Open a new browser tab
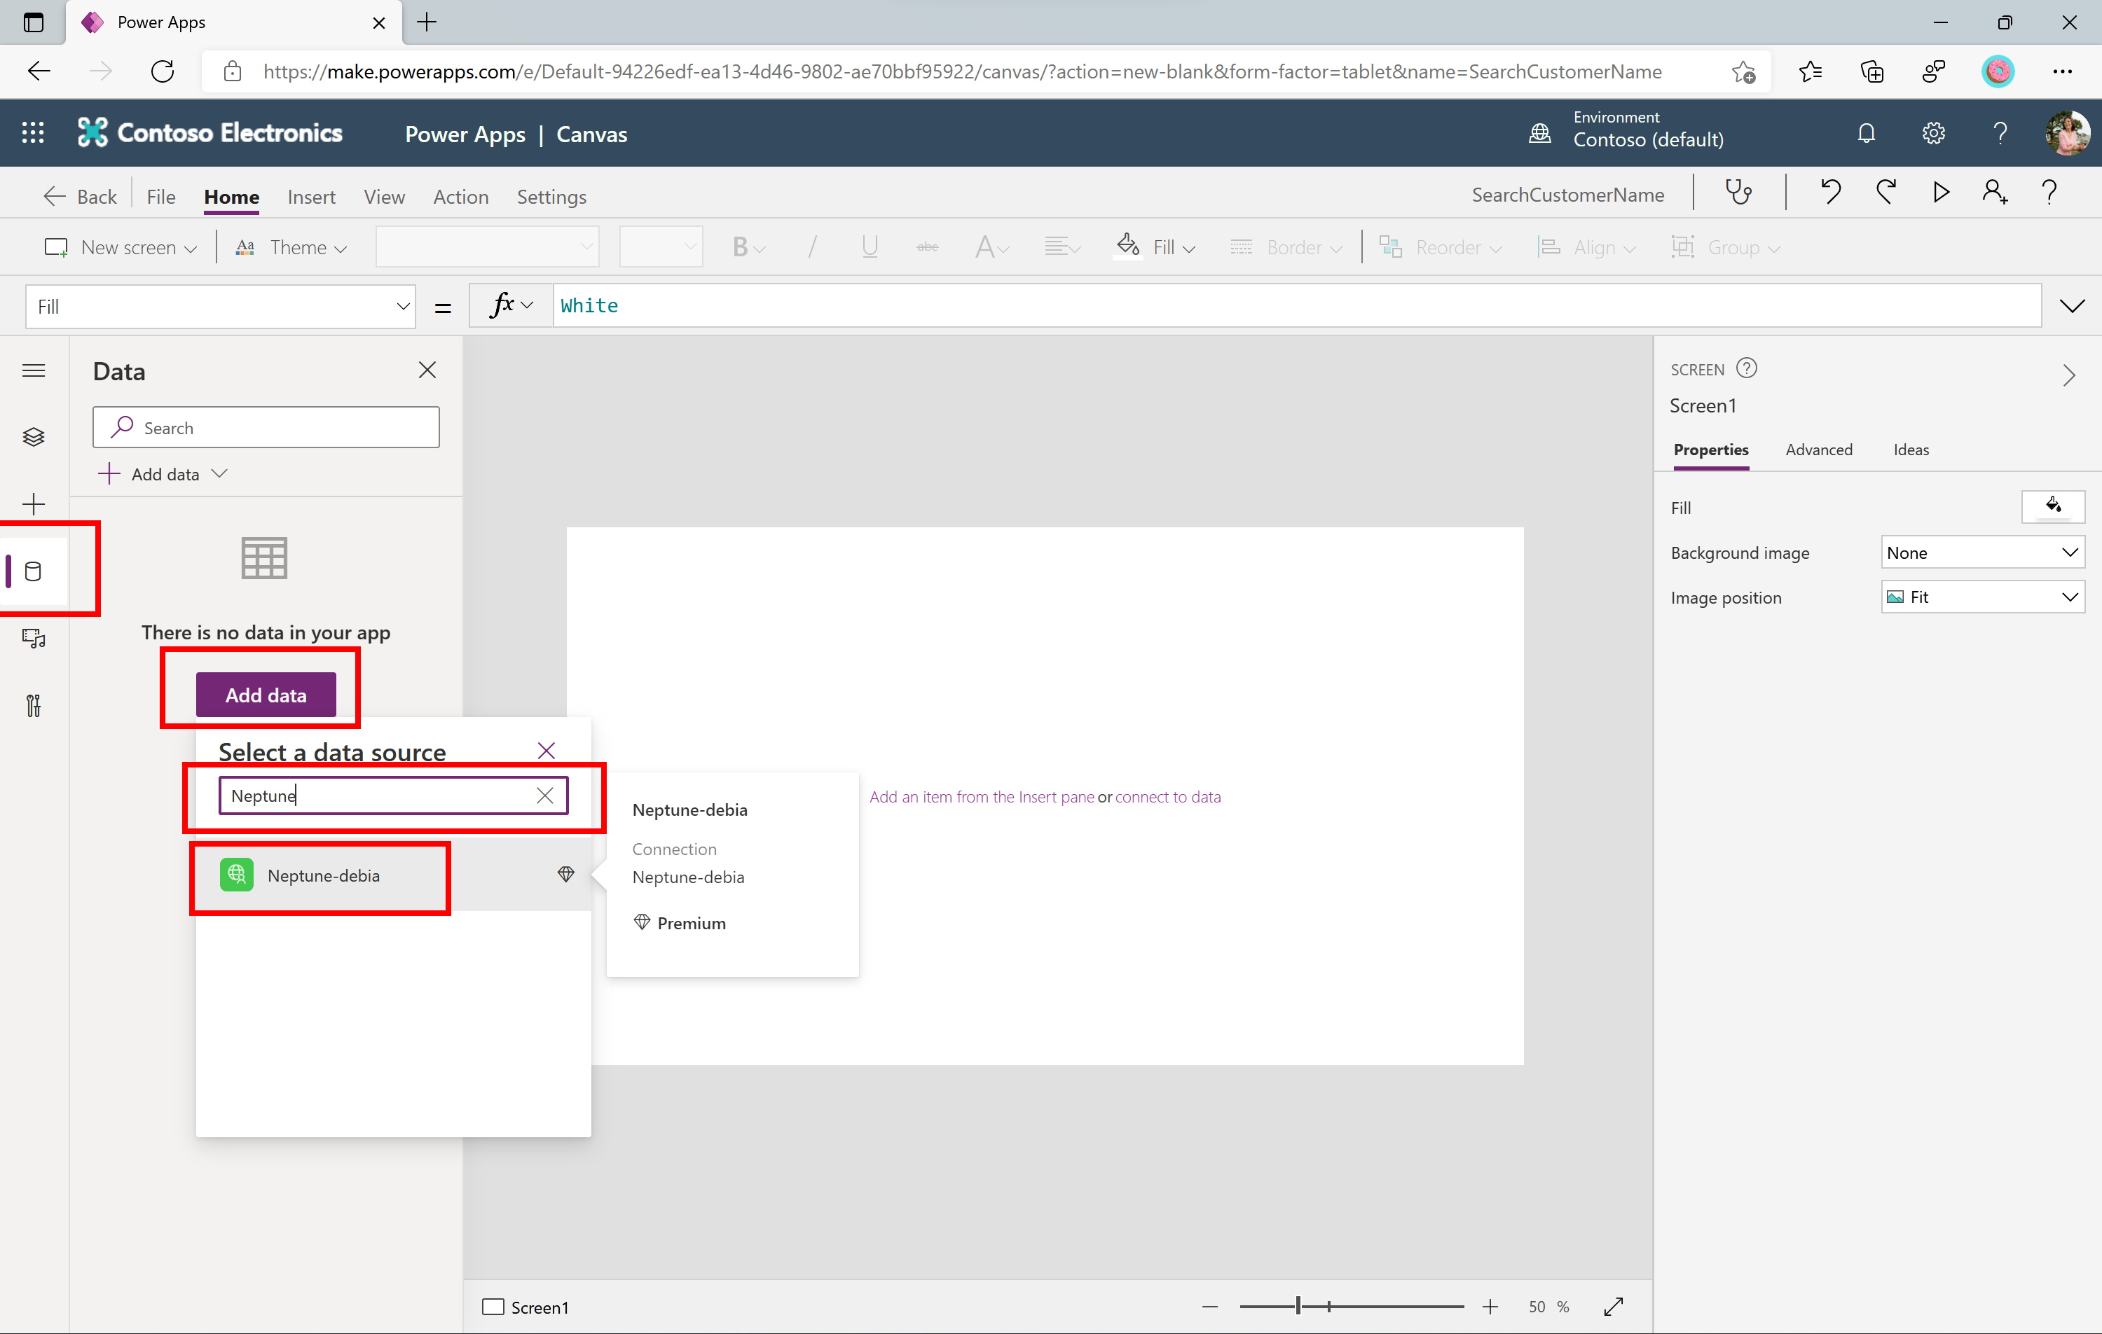Viewport: 2102px width, 1334px height. (x=427, y=22)
